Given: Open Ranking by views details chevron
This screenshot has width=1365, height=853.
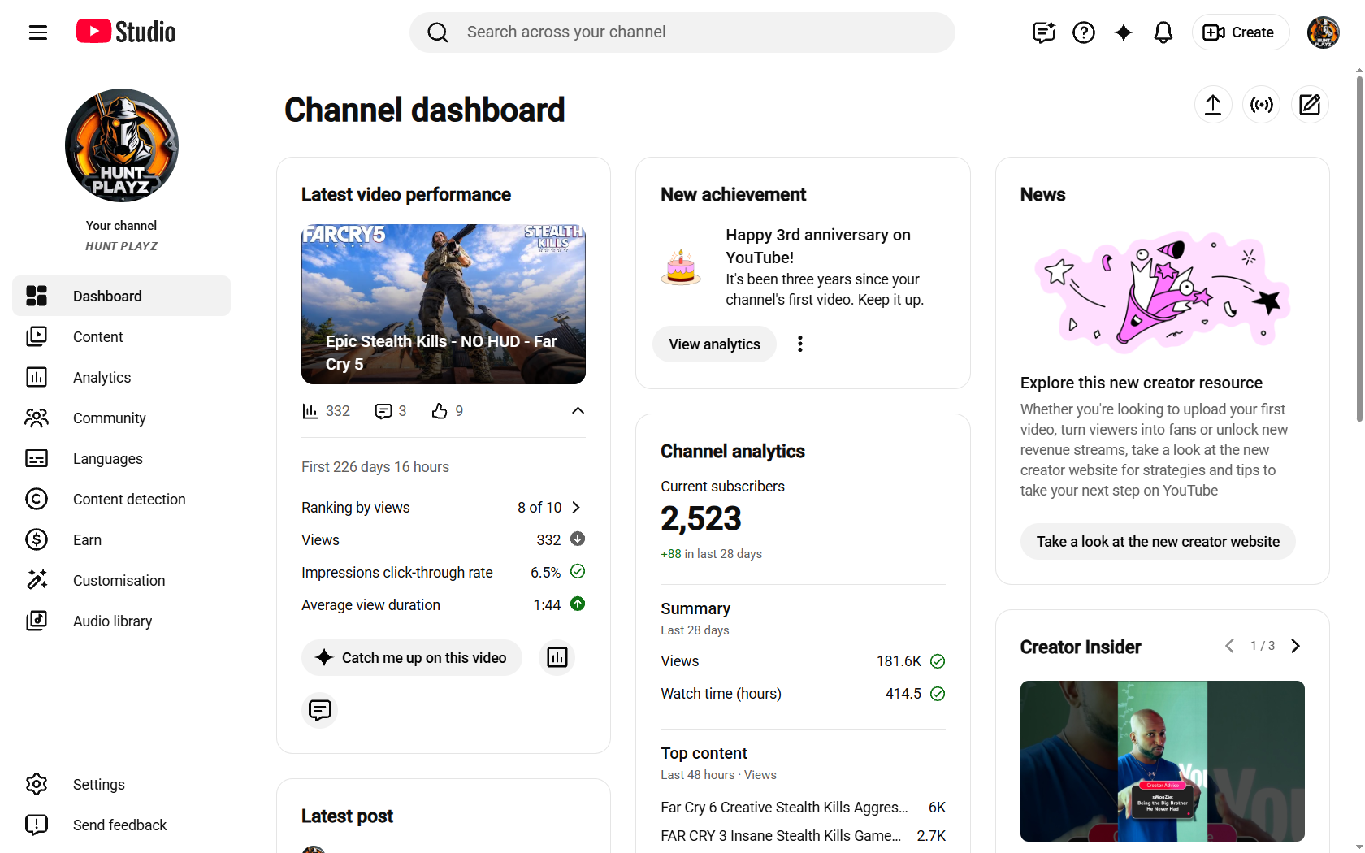Looking at the screenshot, I should 576,507.
